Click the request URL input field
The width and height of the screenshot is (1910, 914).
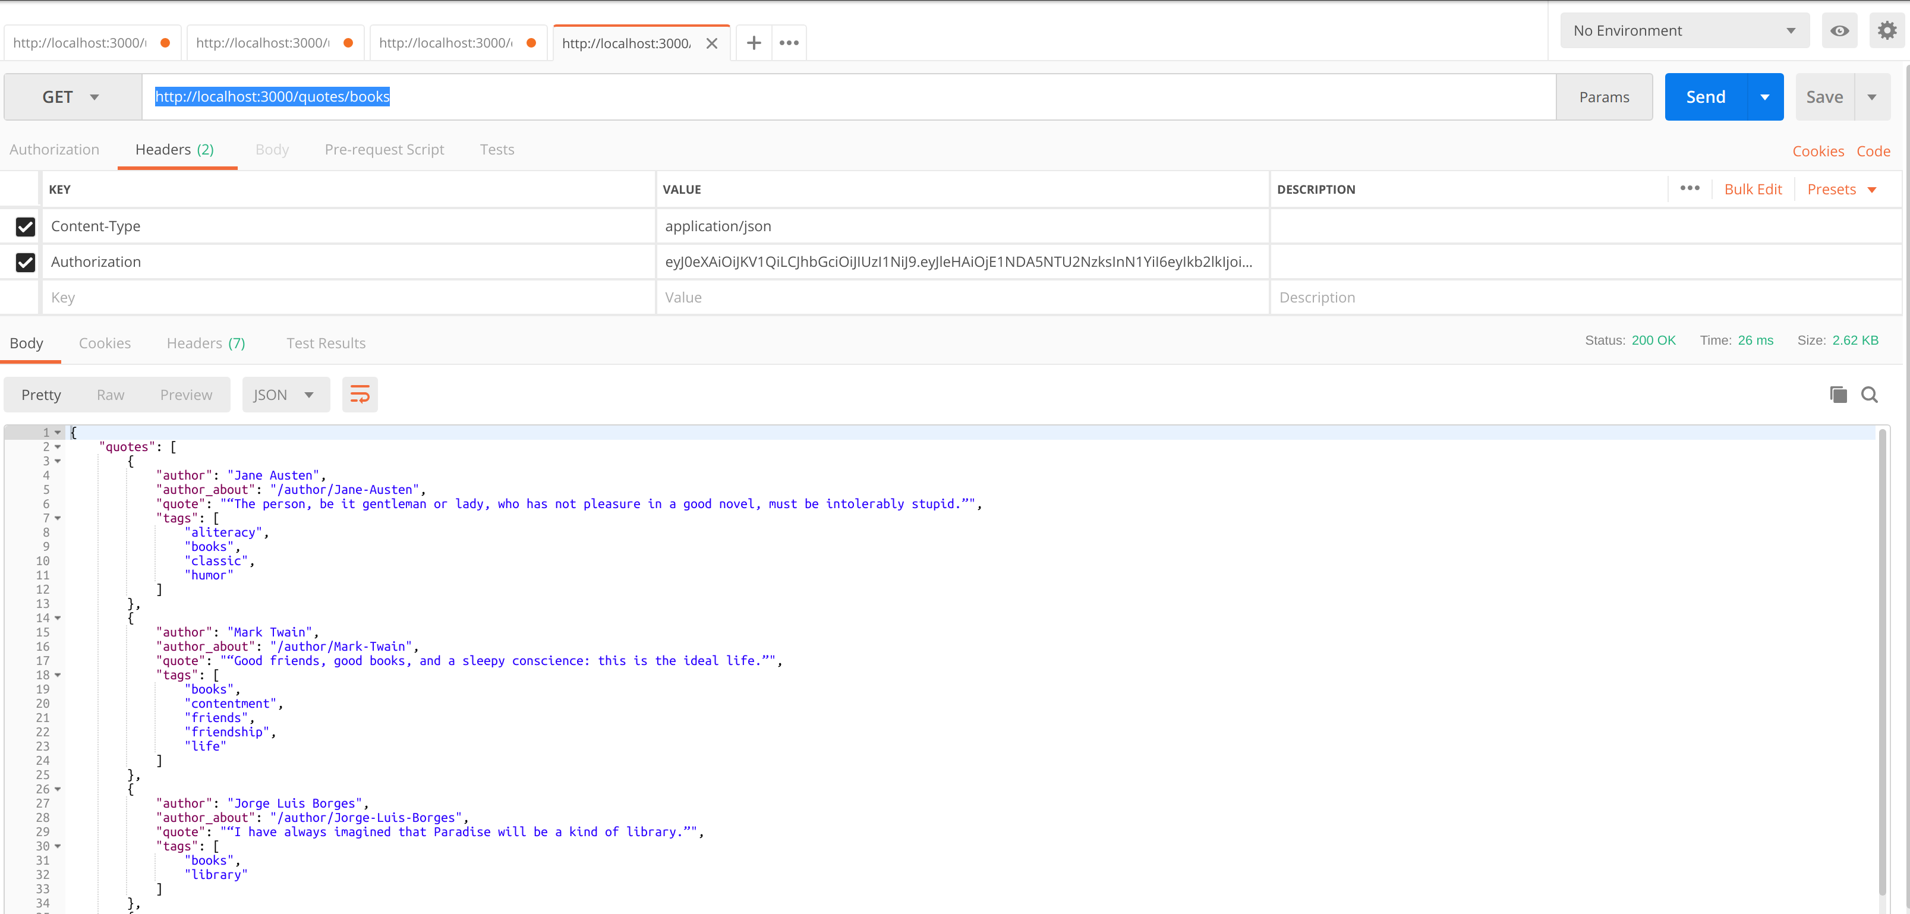click(x=848, y=97)
